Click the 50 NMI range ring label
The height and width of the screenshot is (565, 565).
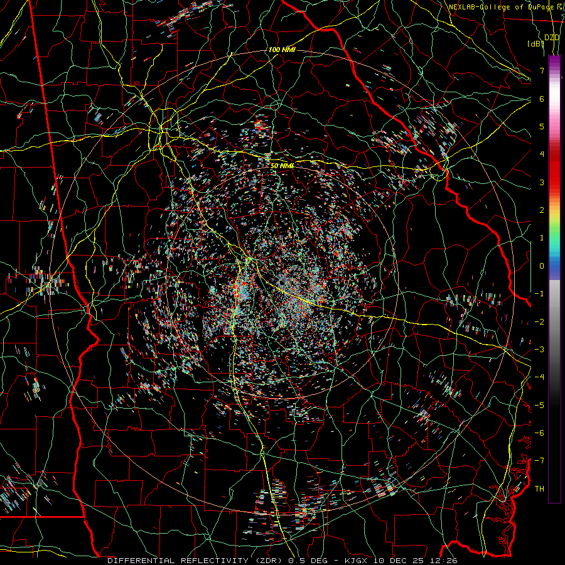tap(282, 166)
